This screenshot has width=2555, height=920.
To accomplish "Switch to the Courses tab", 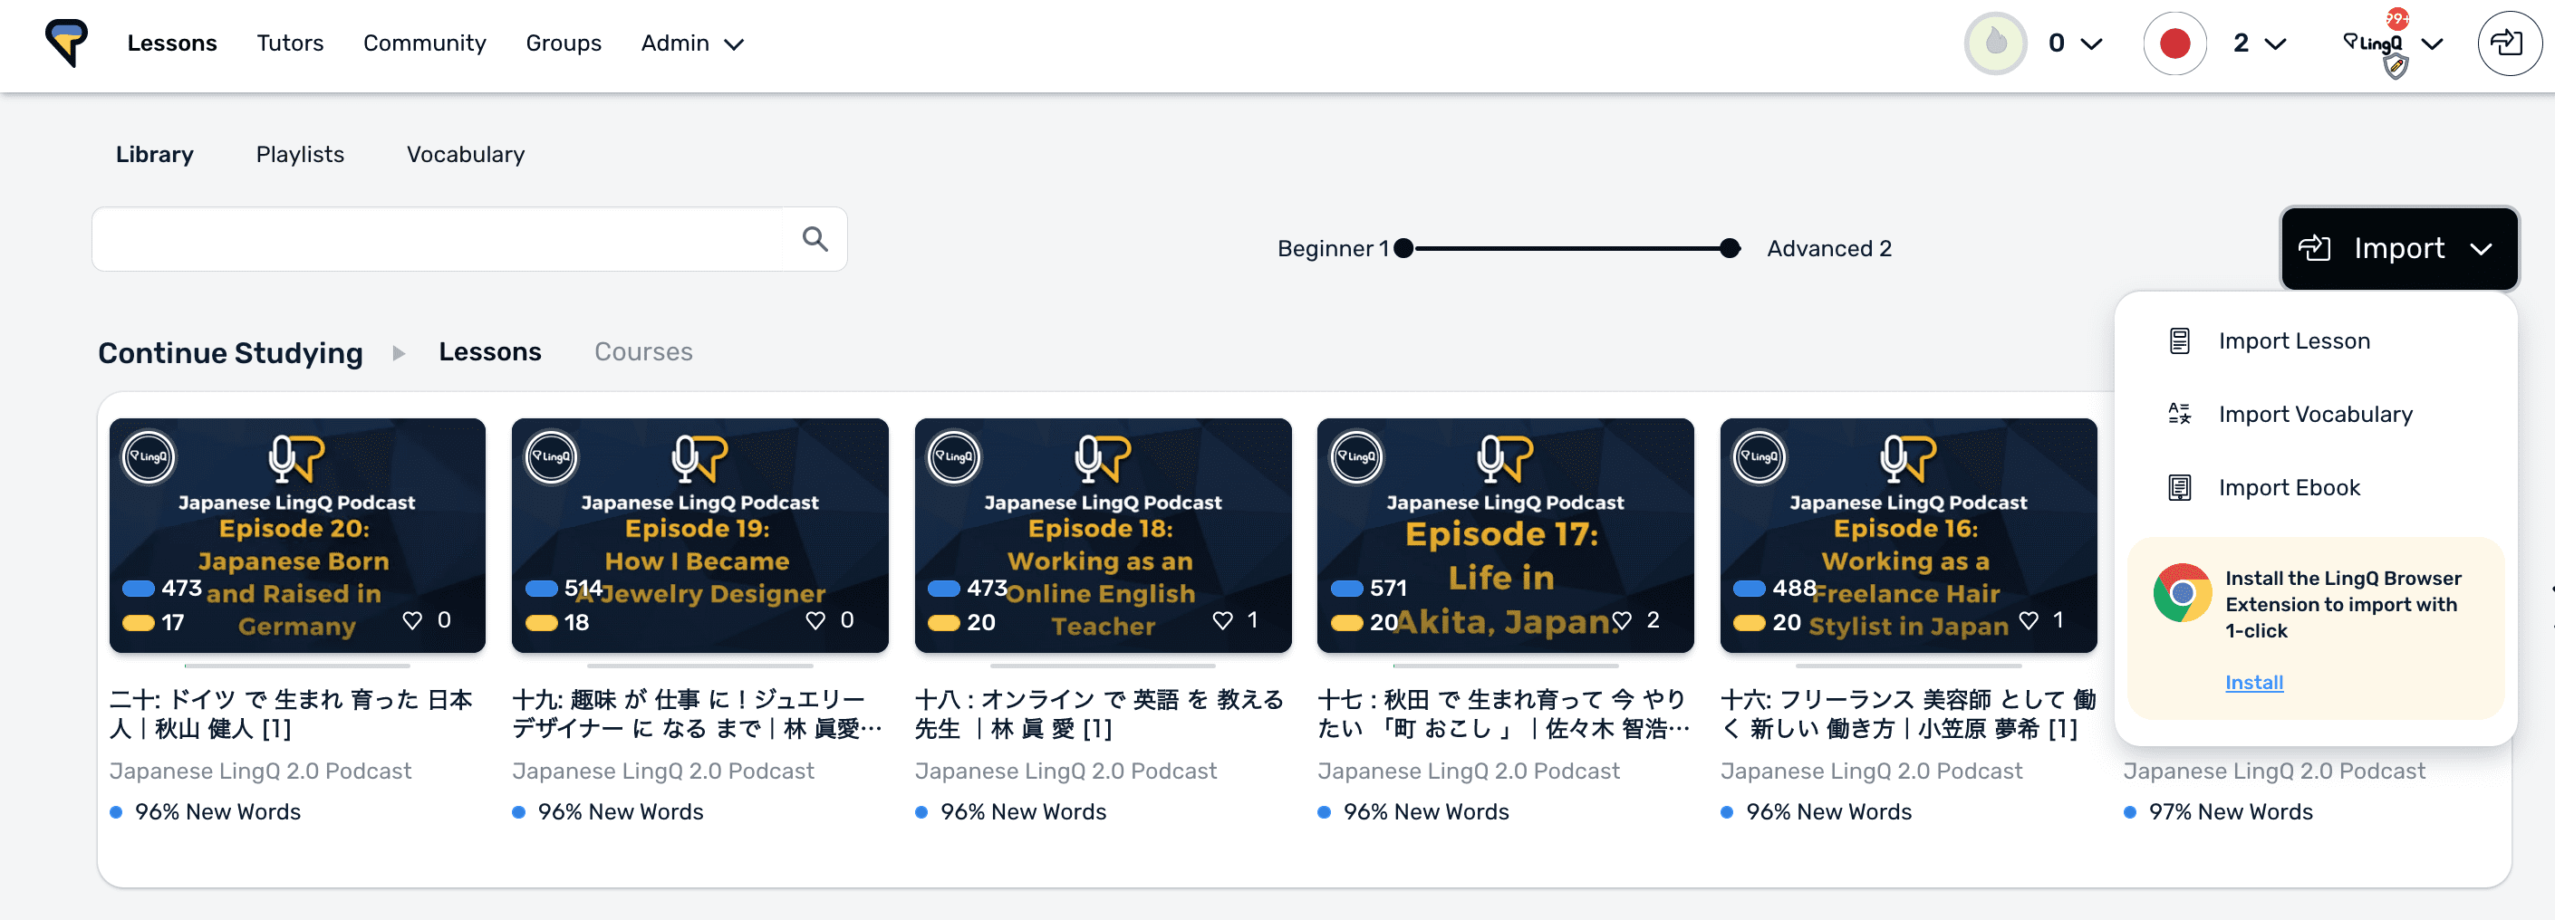I will click(642, 352).
